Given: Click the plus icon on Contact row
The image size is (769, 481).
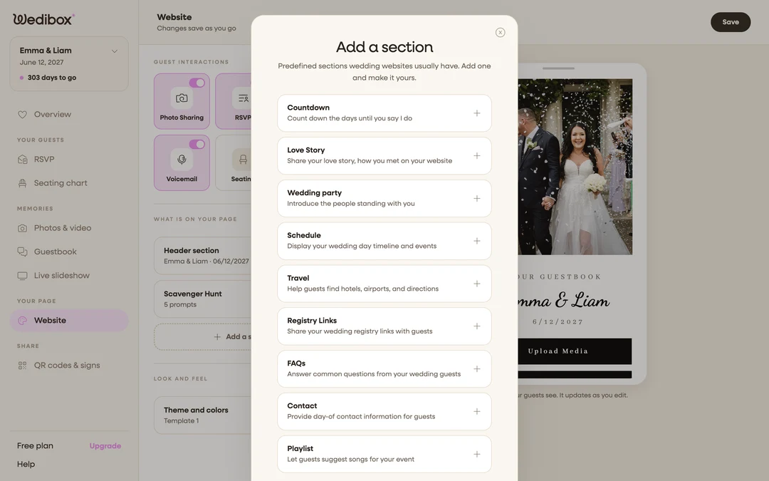Looking at the screenshot, I should 476,411.
